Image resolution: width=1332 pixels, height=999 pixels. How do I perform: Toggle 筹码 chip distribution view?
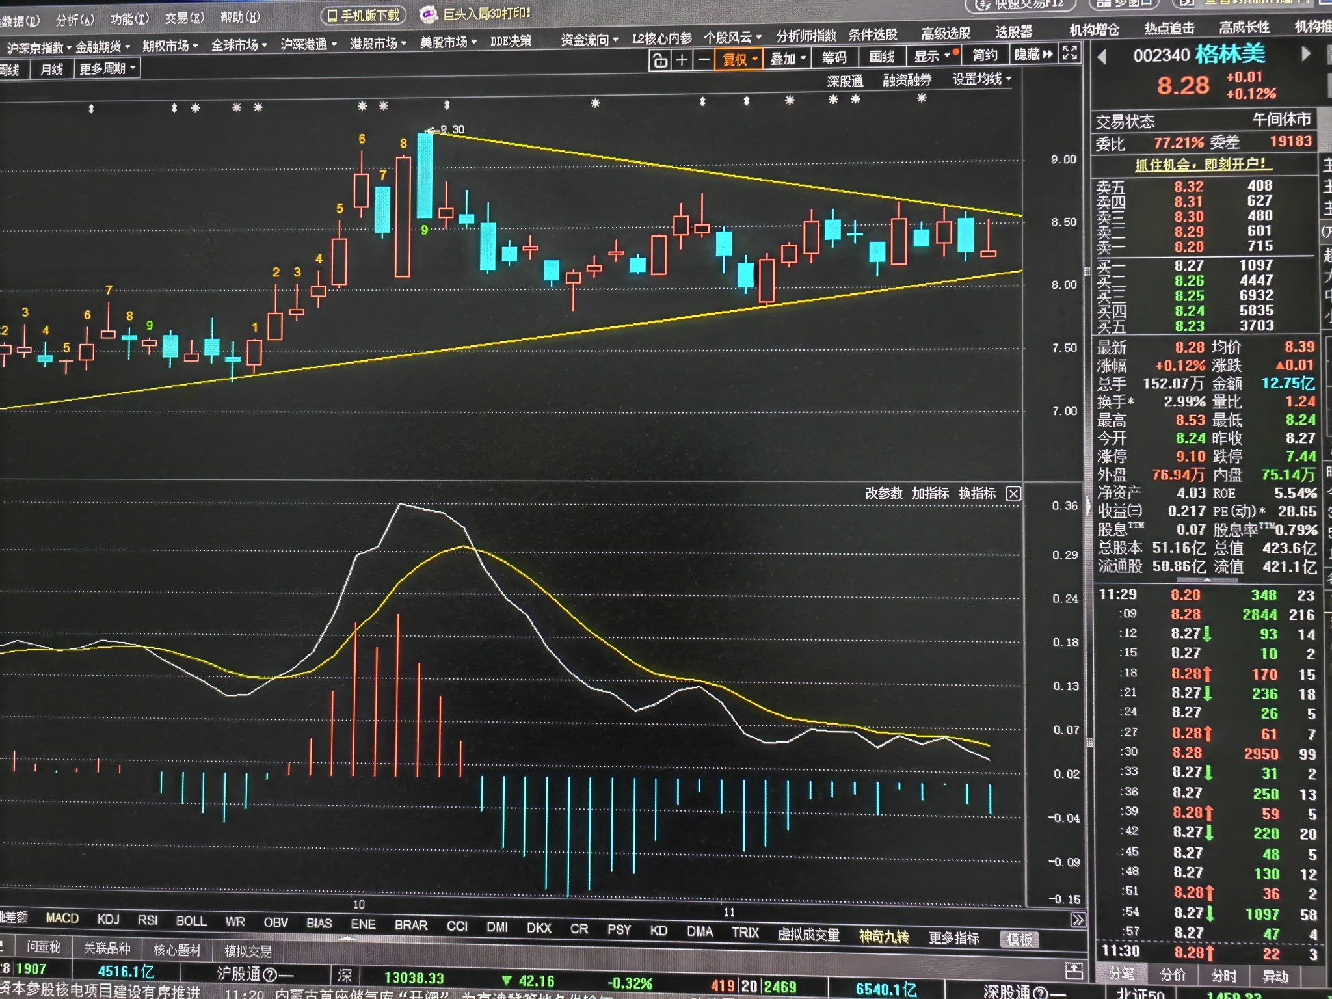tap(834, 57)
